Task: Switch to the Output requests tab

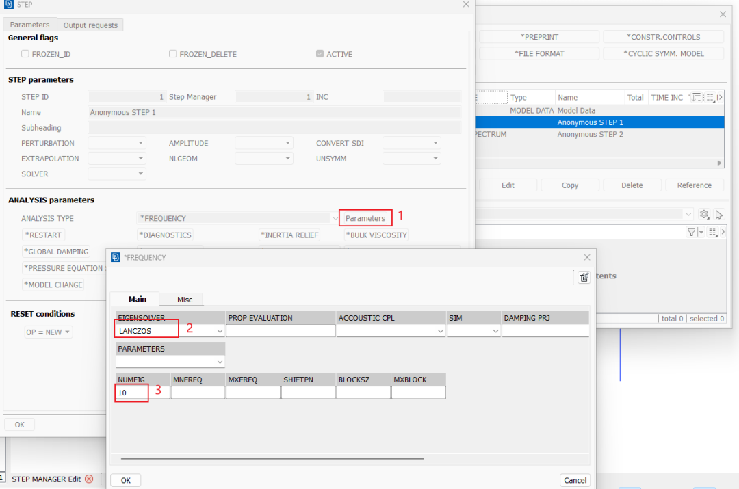Action: point(90,25)
